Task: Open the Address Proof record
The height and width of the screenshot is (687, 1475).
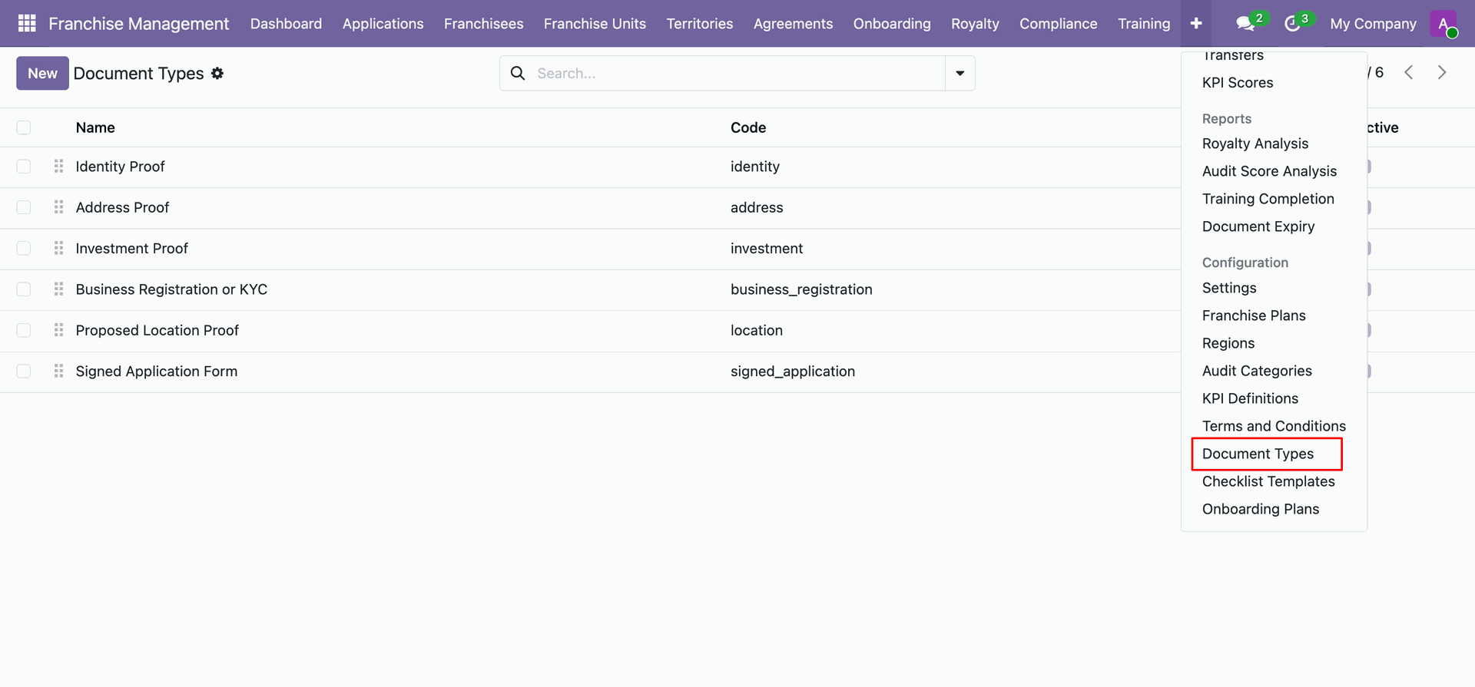Action: [122, 207]
